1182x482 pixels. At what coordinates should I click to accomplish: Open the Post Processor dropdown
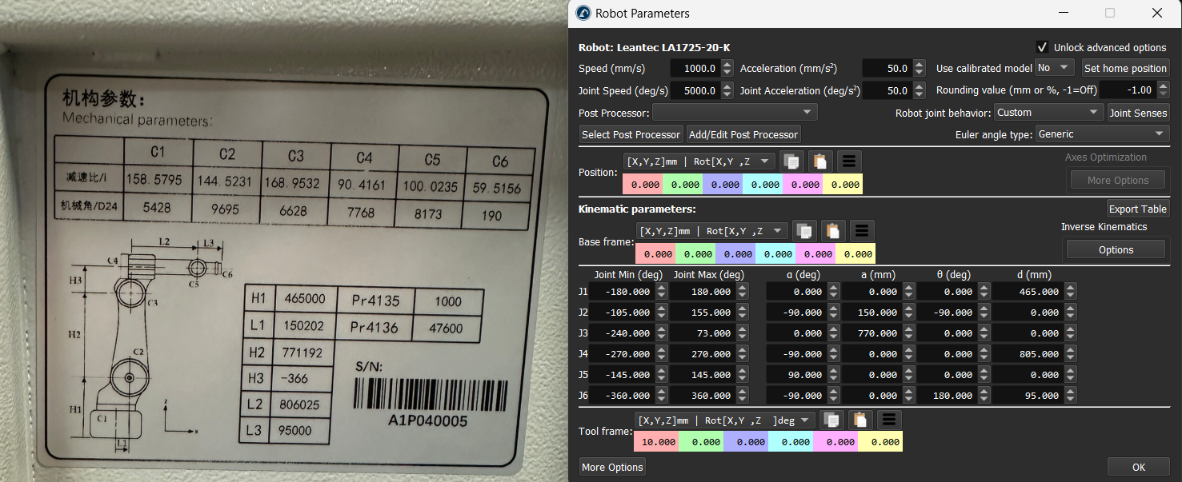tap(735, 113)
